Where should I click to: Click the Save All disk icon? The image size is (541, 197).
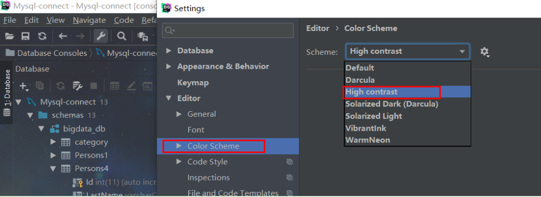(x=25, y=36)
